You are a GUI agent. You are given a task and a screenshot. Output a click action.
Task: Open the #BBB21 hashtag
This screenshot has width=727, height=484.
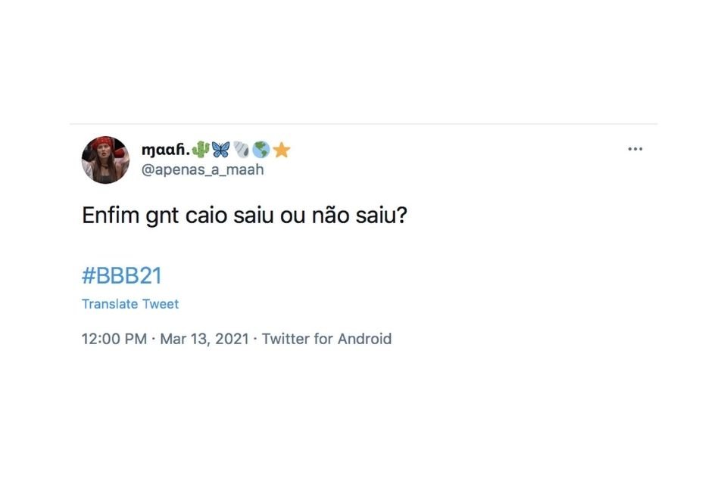coord(122,275)
